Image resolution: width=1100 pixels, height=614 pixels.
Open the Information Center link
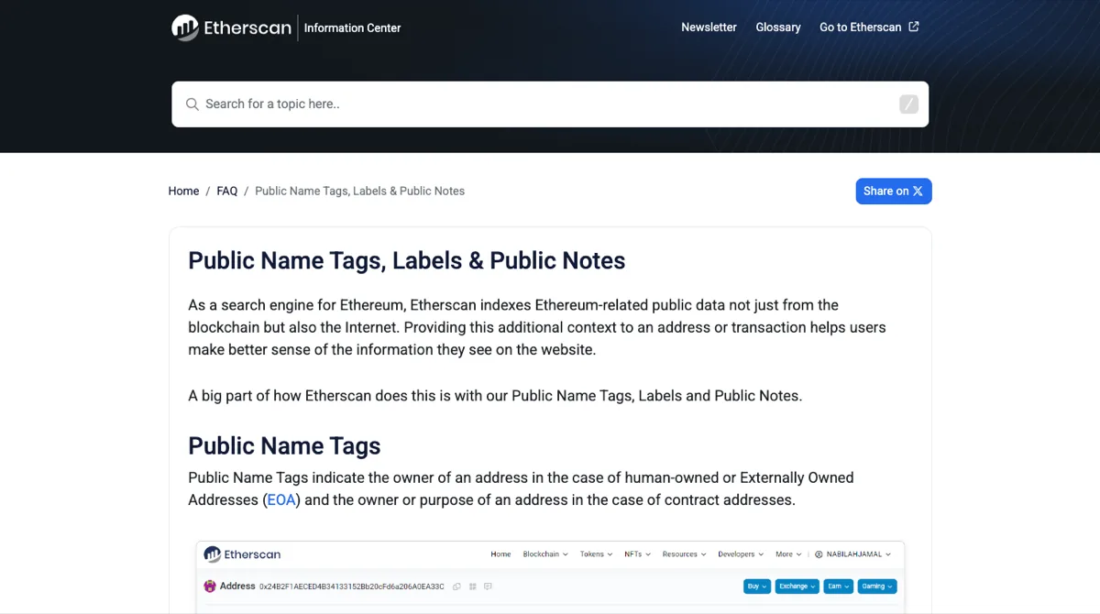pos(352,27)
